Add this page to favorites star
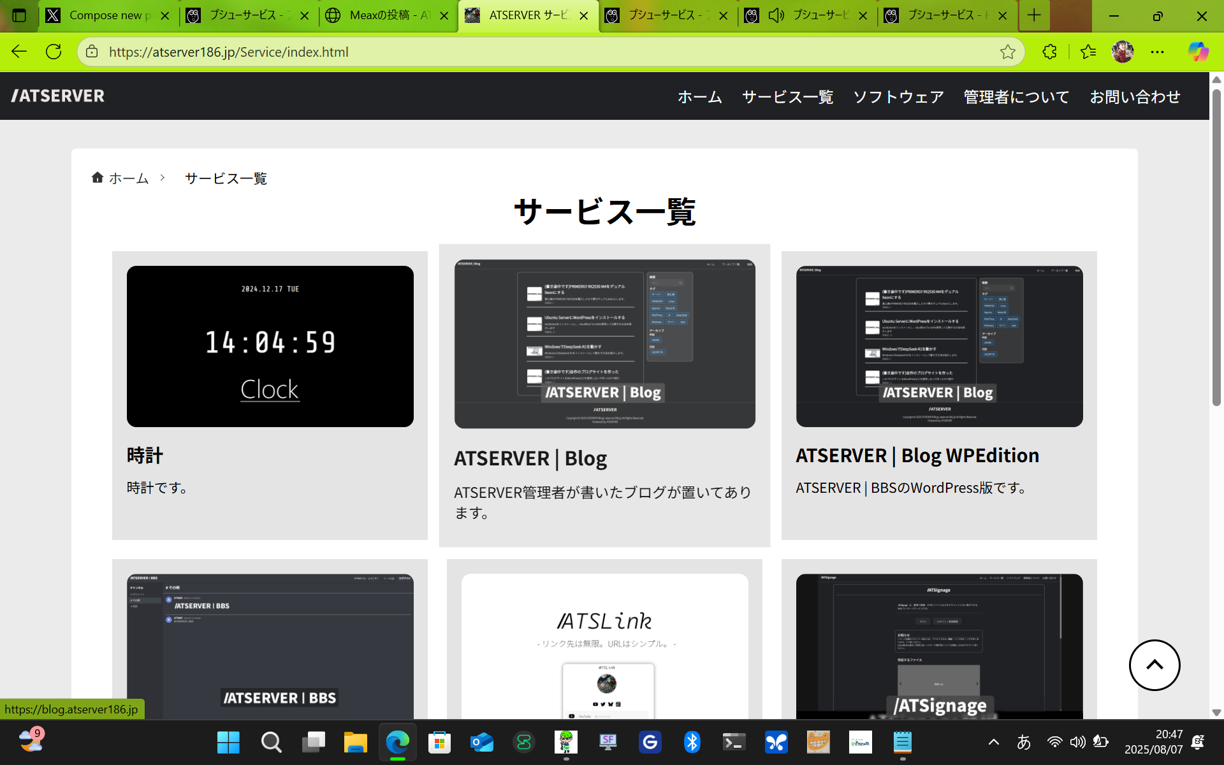Image resolution: width=1224 pixels, height=765 pixels. (x=1007, y=52)
